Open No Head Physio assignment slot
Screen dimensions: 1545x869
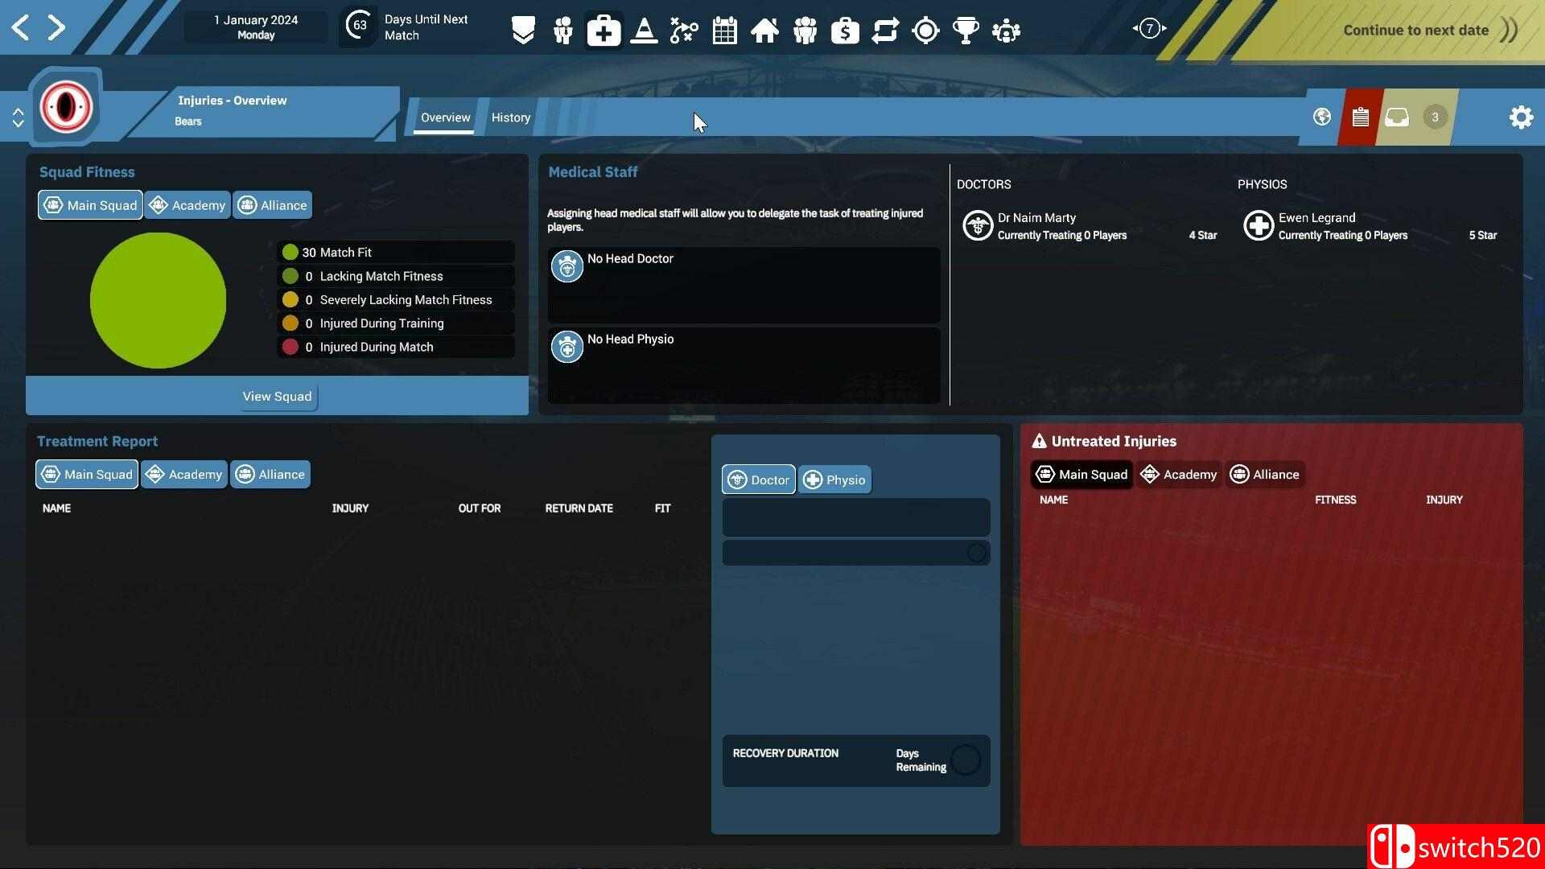pos(744,365)
